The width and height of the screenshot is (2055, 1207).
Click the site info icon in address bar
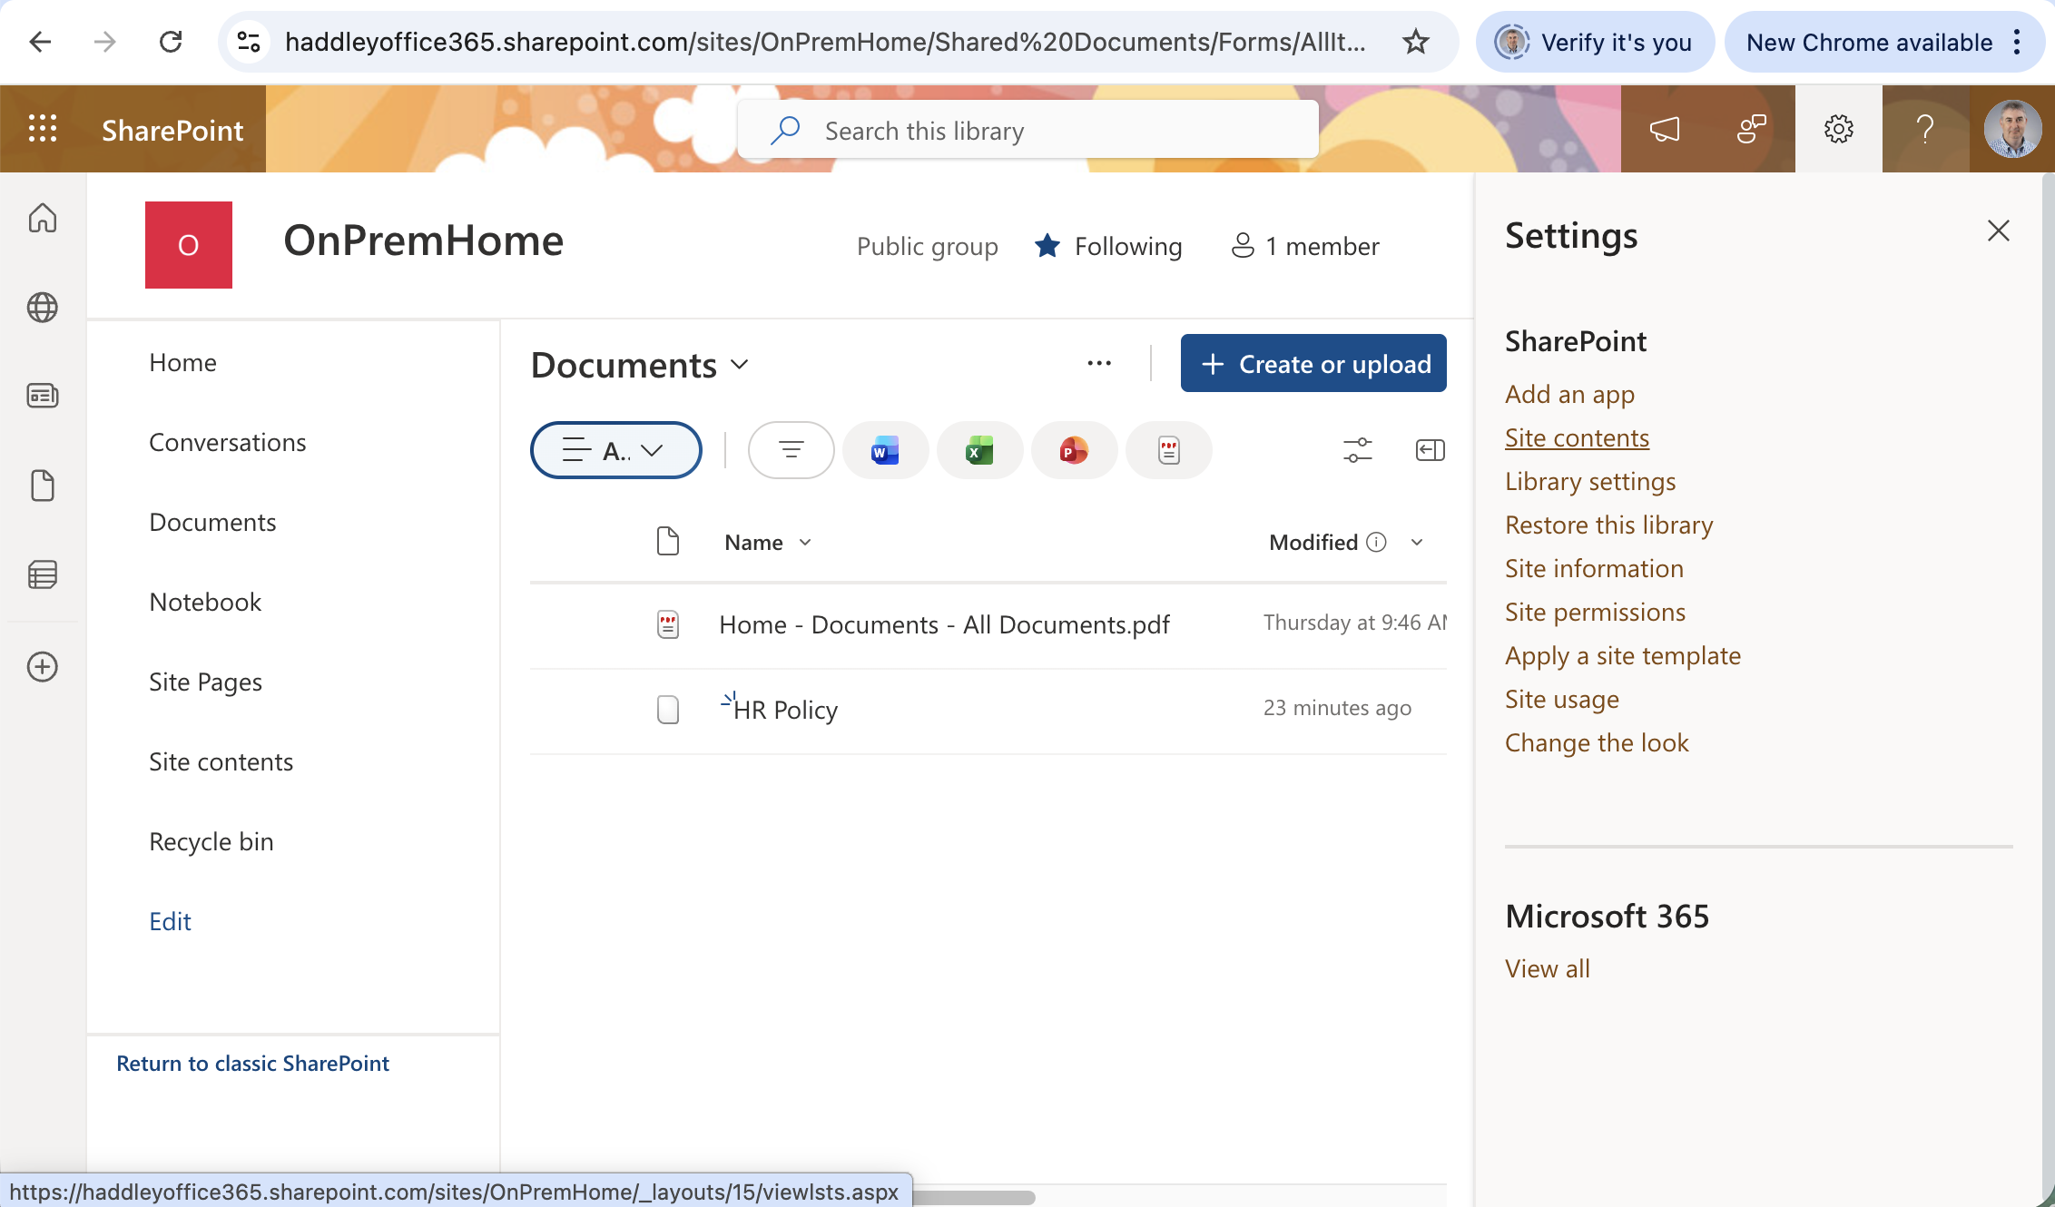click(x=249, y=42)
